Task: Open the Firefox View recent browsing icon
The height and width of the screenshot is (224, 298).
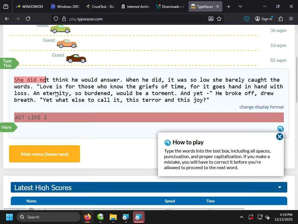Action: [x=6, y=6]
